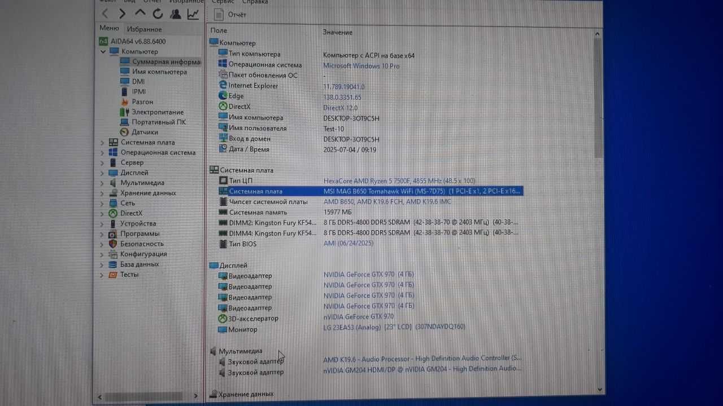
Task: Open the LG 23EA53 monitor link
Action: click(x=394, y=326)
